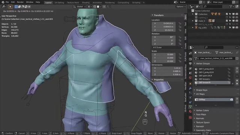Viewport: 240px width, 135px height.
Task: Toggle the Collection render camera icon
Action: [x=237, y=14]
